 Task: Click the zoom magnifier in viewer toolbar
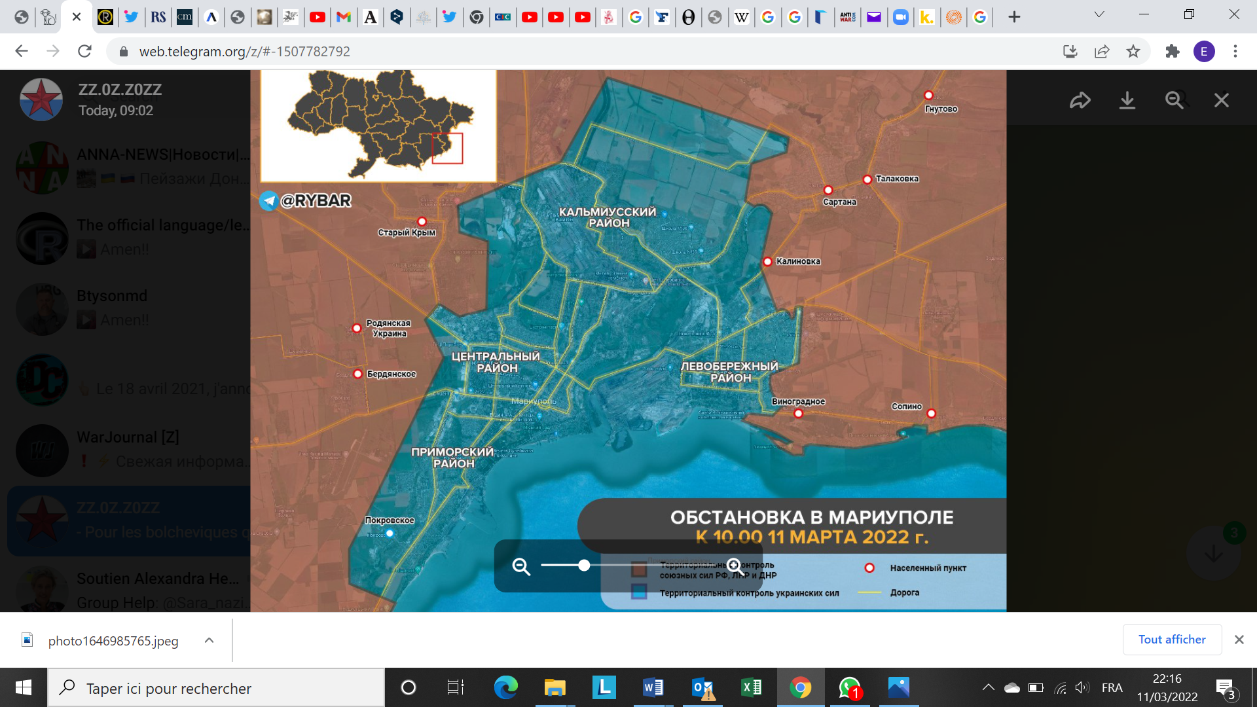(x=1174, y=100)
